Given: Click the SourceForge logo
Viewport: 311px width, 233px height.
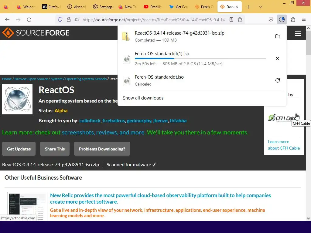Looking at the screenshot, I should pyautogui.click(x=36, y=33).
